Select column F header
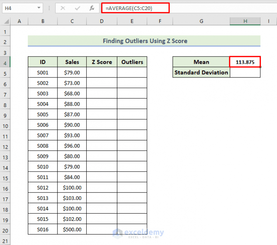This screenshot has width=277, height=245. [160, 21]
